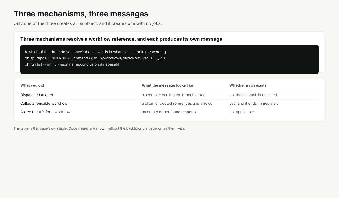
Task: Click the code comment line '# which of the three'
Action: click(x=95, y=52)
